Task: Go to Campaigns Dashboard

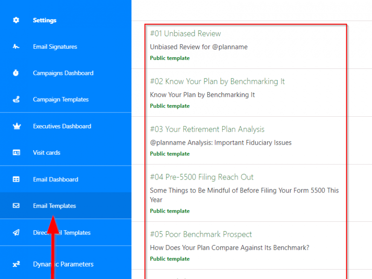Action: (x=63, y=73)
